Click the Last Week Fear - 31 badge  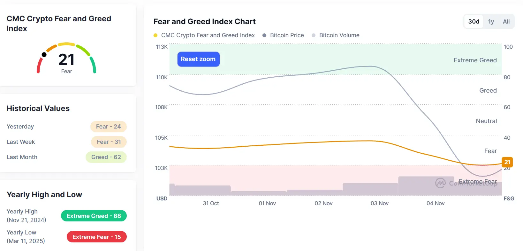tap(109, 142)
